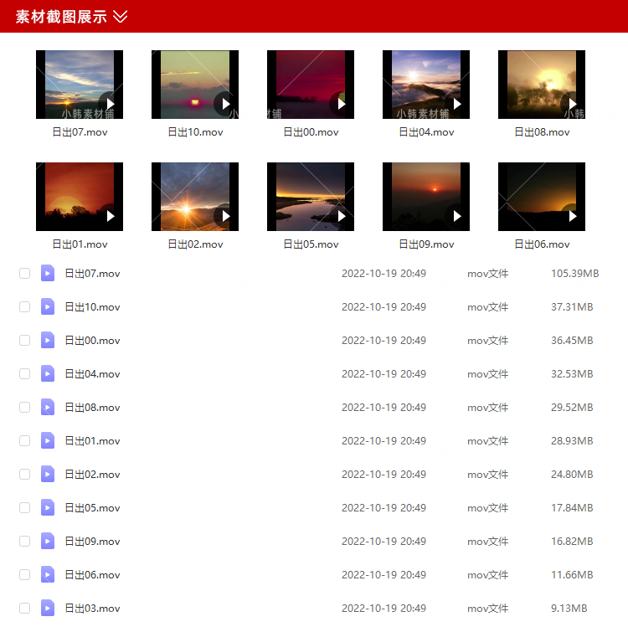This screenshot has width=628, height=632.
Task: Click the video icon of 日出02.mov row
Action: (48, 474)
